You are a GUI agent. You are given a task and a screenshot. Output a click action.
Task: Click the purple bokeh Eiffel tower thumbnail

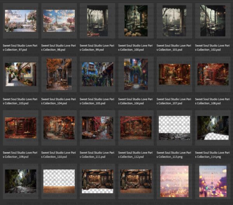[x=213, y=181]
